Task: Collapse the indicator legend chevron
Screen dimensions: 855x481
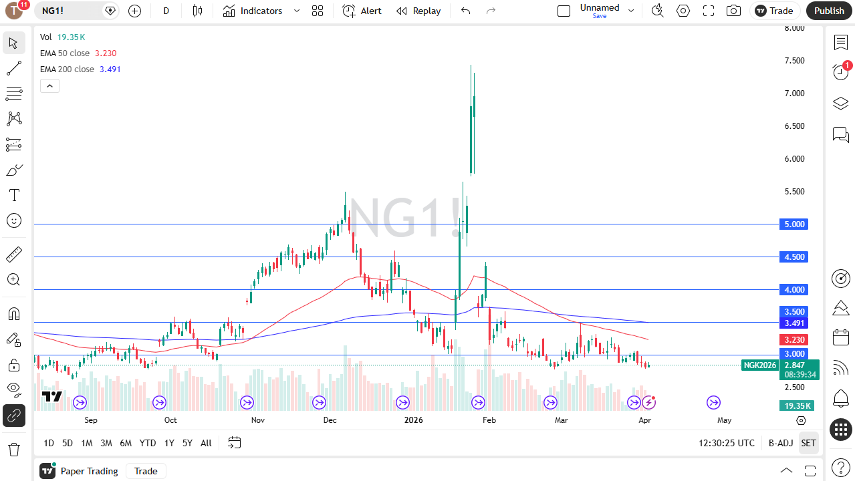Action: (49, 86)
